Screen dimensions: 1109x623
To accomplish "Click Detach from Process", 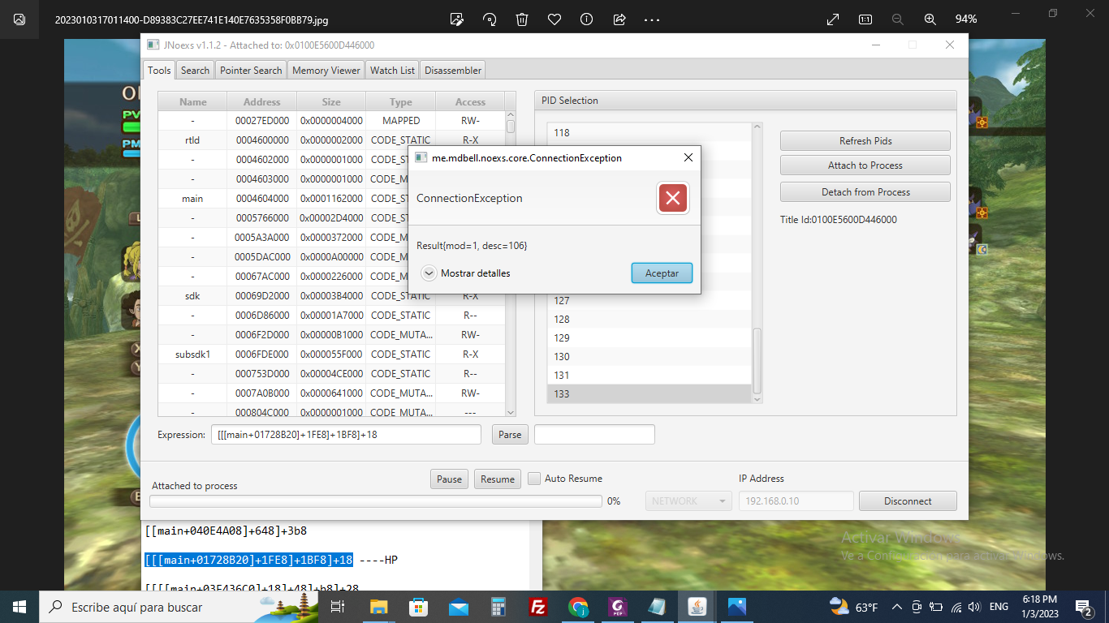I will coord(865,192).
